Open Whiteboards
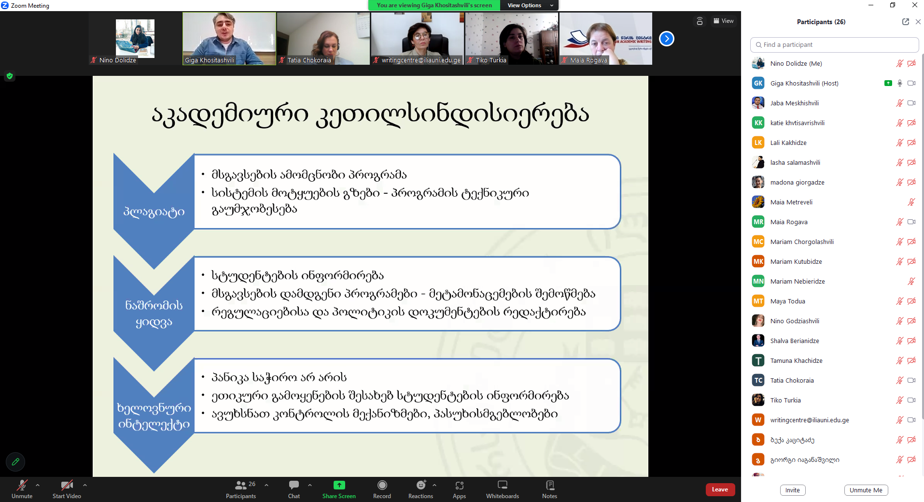The image size is (924, 502). click(503, 489)
